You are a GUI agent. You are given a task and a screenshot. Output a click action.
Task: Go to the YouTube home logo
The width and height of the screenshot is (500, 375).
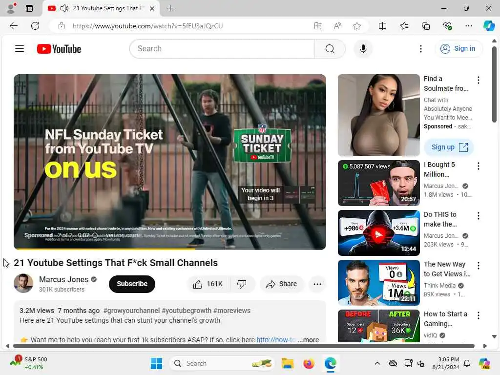point(59,49)
